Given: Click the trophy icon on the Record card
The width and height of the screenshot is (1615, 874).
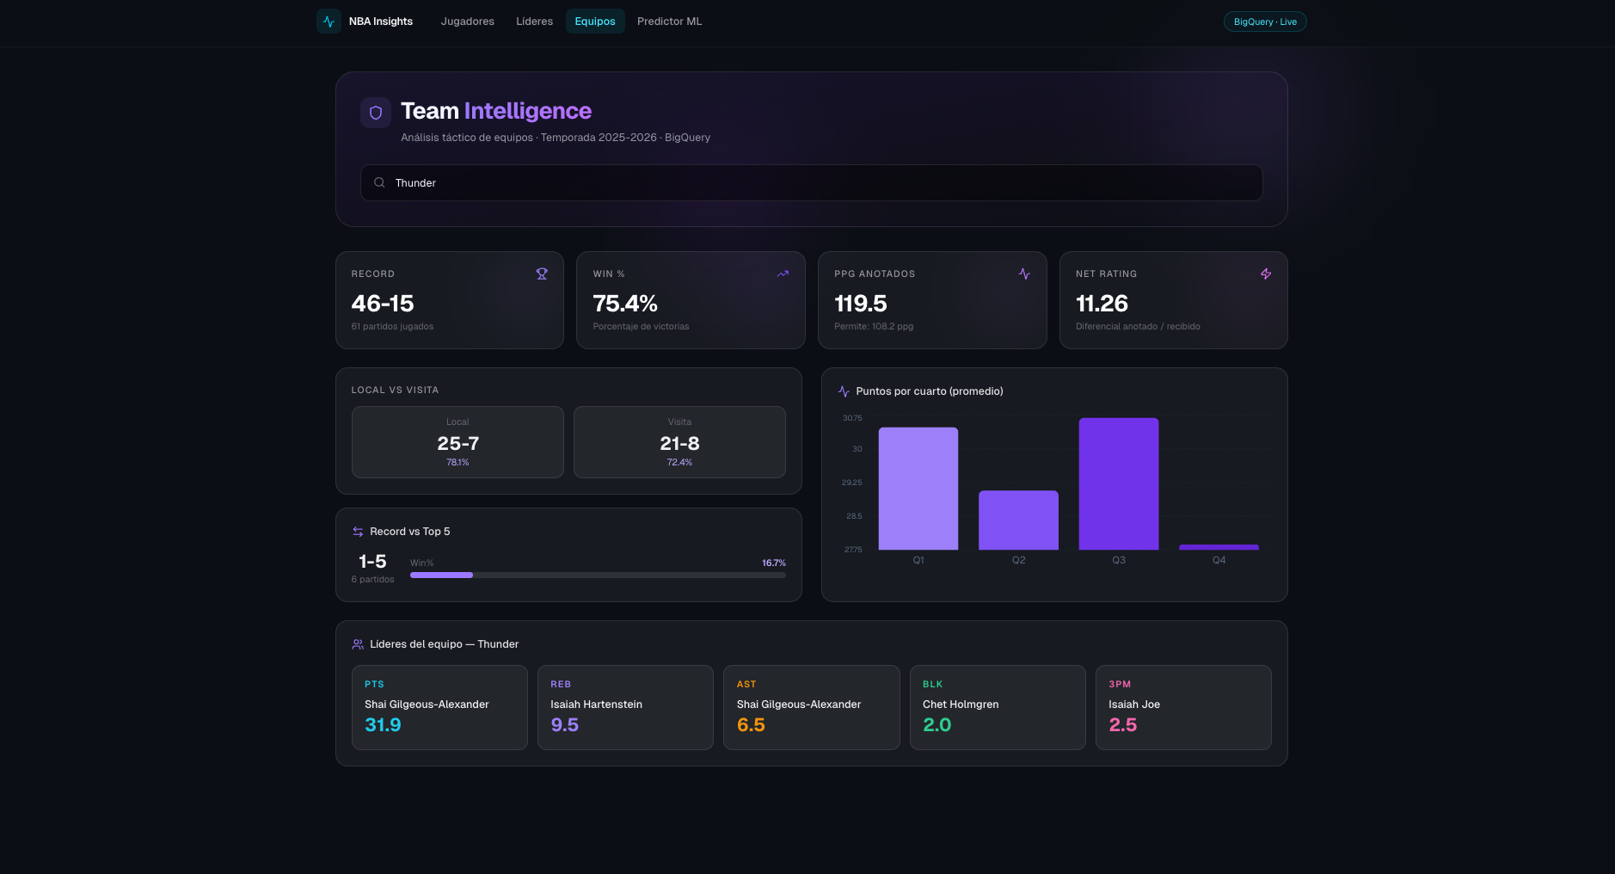Looking at the screenshot, I should coord(542,274).
